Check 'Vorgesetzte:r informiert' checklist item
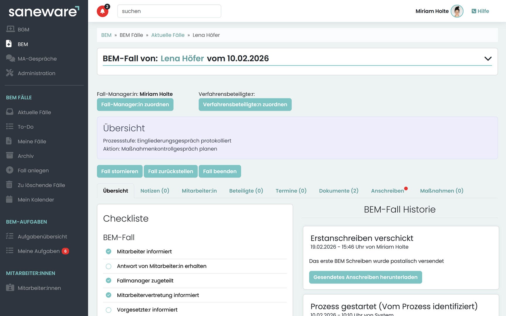This screenshot has height=316, width=506. [x=109, y=310]
